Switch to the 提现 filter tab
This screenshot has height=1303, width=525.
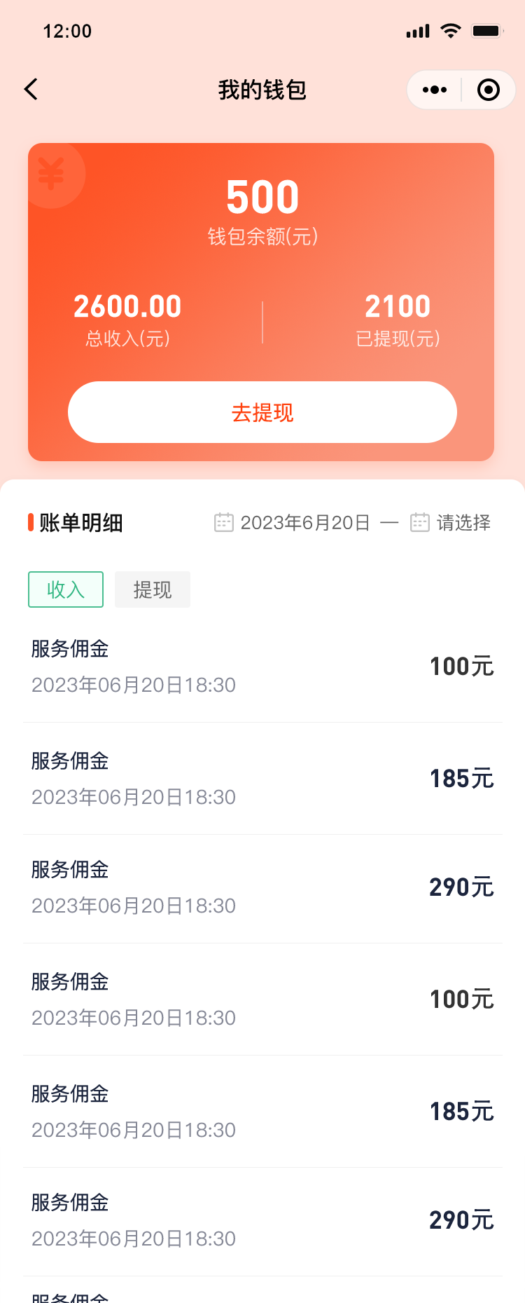(x=153, y=589)
